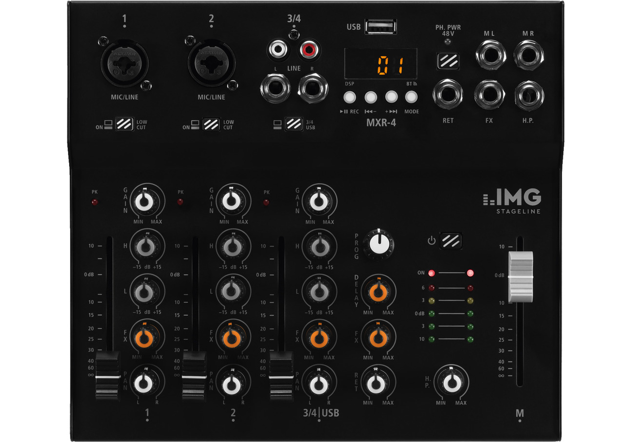Click the USB port

pyautogui.click(x=380, y=26)
